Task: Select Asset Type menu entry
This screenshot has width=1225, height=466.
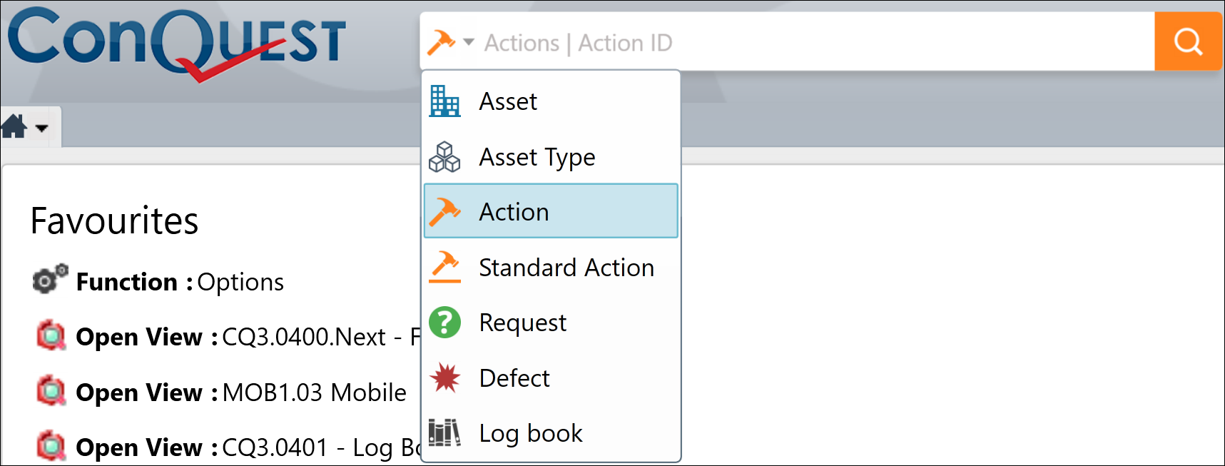Action: (551, 157)
